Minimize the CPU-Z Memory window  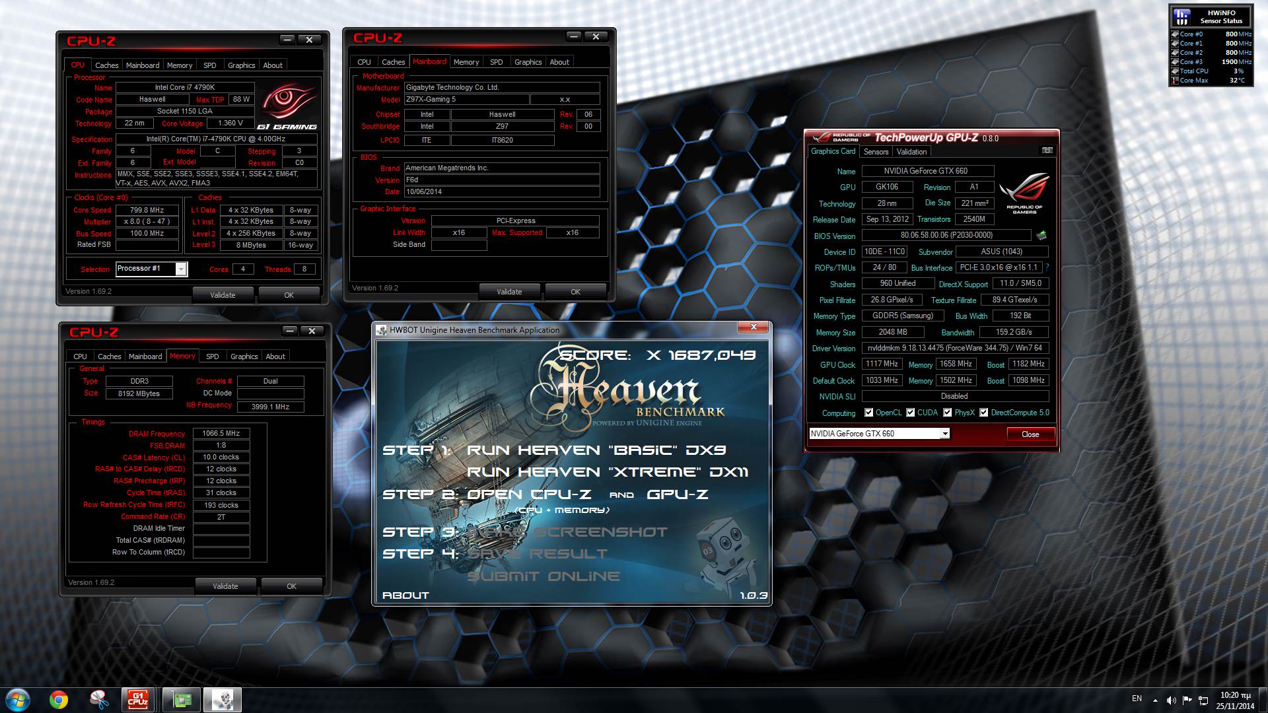coord(290,331)
